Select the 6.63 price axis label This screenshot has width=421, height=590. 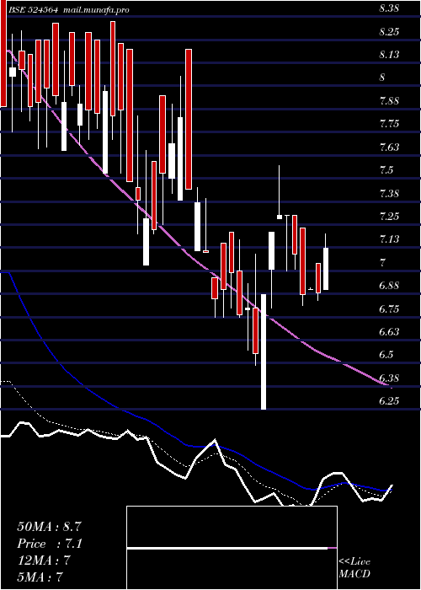click(x=389, y=332)
